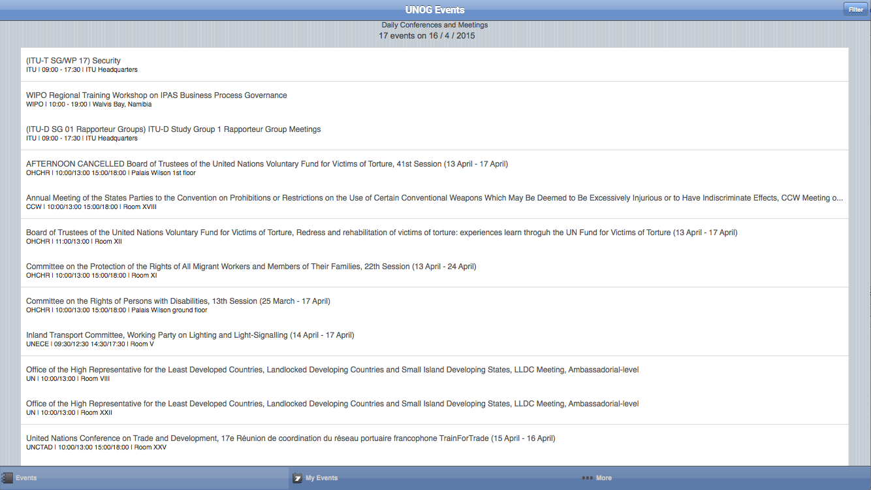Tap the My Events badge icon showing 7

point(298,478)
